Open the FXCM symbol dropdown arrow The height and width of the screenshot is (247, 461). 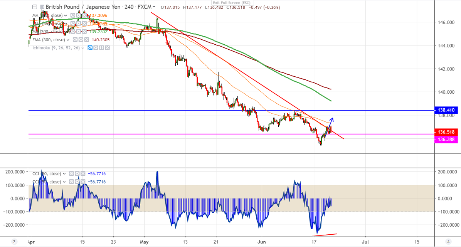154,7
